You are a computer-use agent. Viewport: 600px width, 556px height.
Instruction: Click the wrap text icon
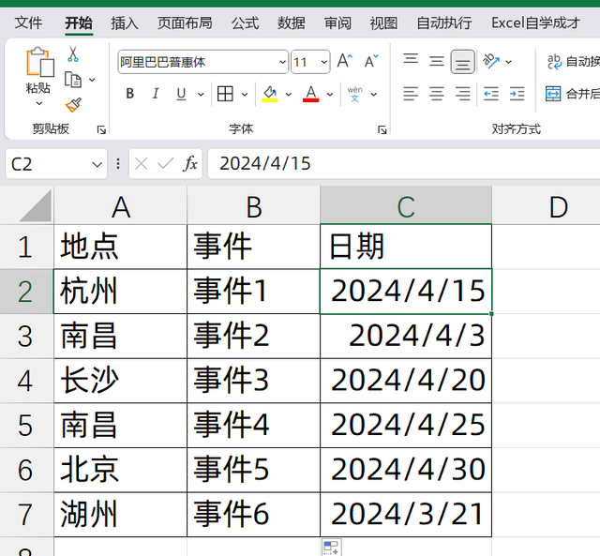[554, 62]
